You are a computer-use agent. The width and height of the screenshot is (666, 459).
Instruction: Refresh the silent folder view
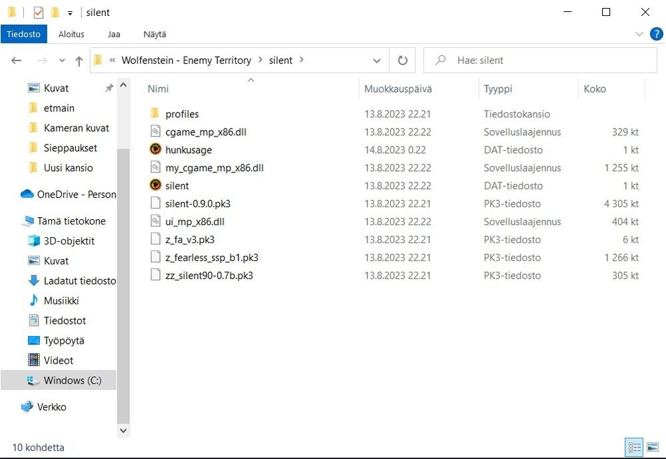(x=402, y=61)
